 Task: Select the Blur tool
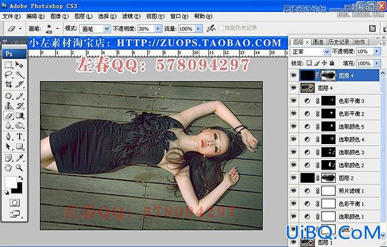click(x=9, y=126)
